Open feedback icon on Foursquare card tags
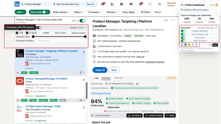Viewport: 221px width, 124px height. coord(81,73)
